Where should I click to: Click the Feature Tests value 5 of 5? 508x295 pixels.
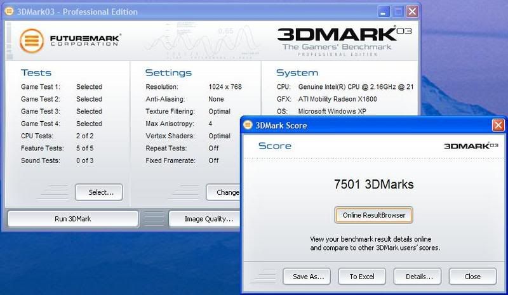click(x=85, y=148)
